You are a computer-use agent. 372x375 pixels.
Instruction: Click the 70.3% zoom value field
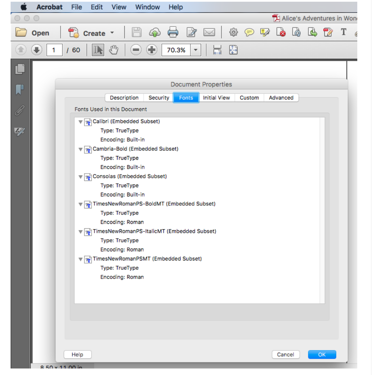(176, 50)
